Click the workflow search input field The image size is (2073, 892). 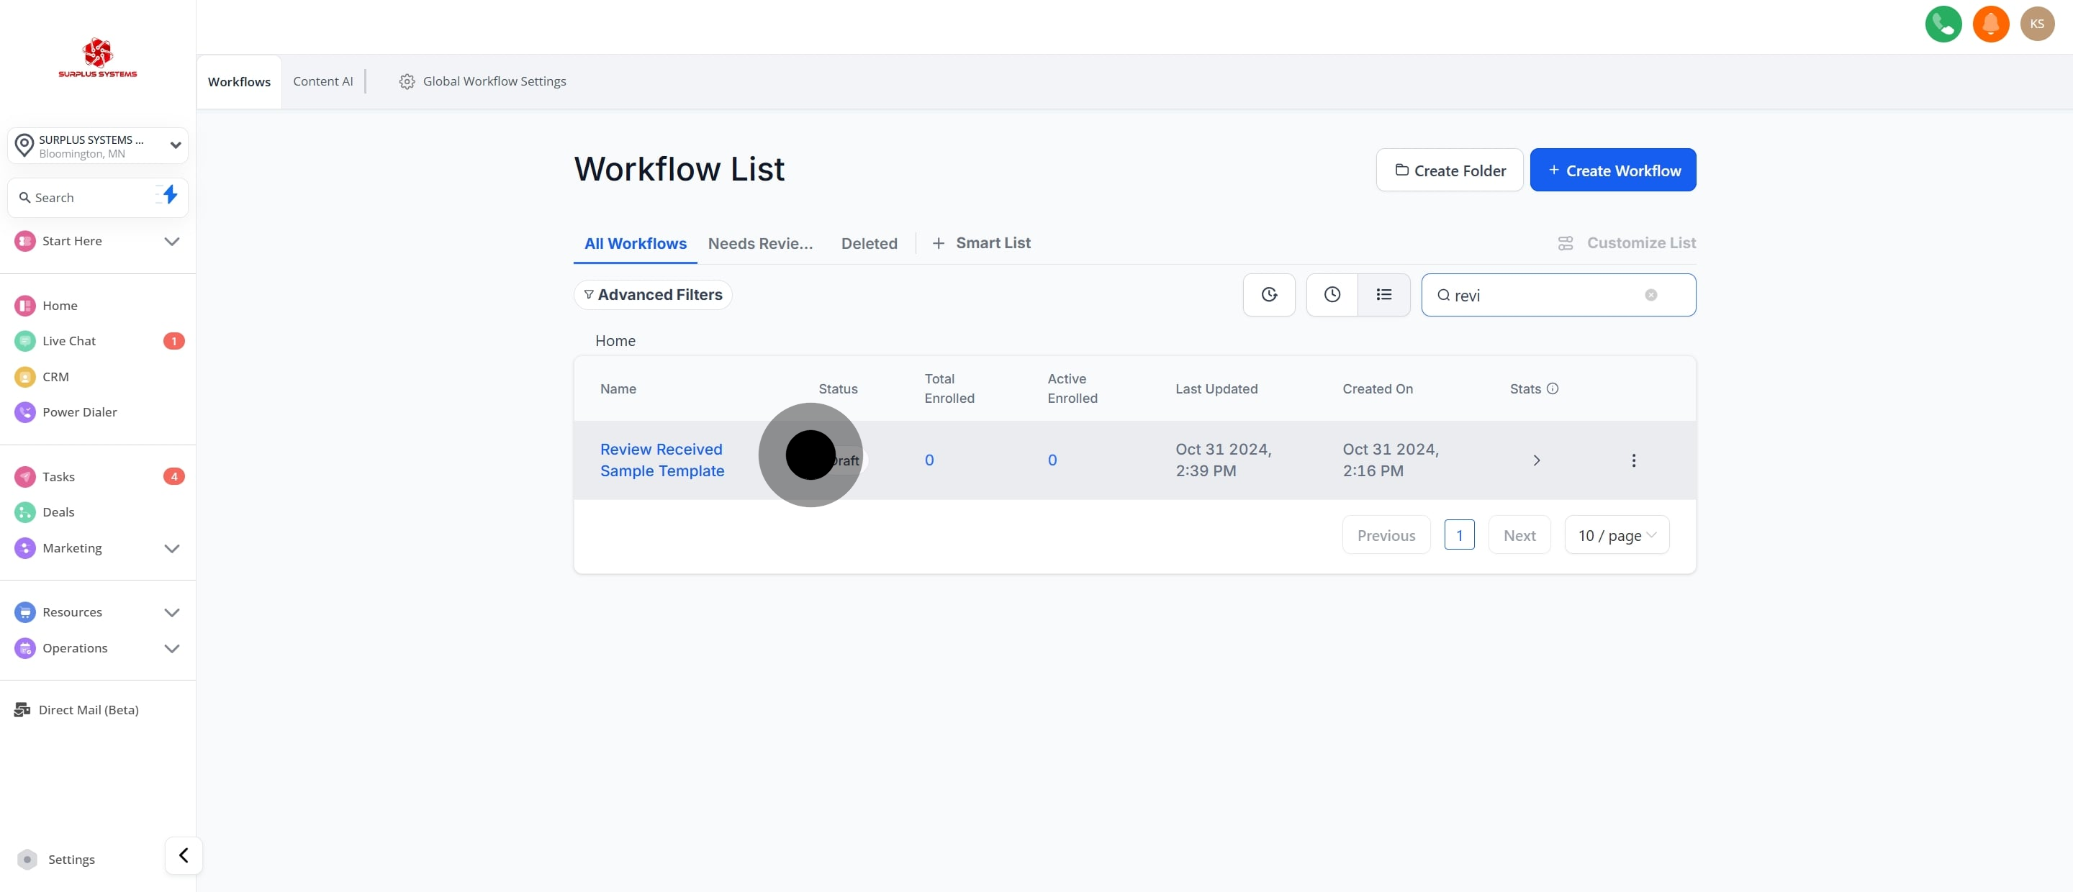1545,295
